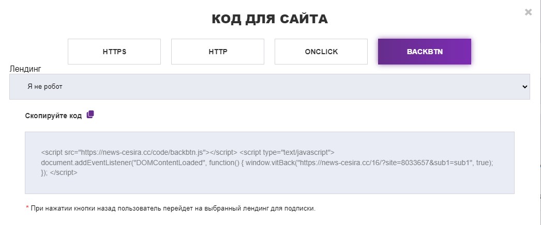Click the 'Скопируйте код' label

(x=53, y=116)
